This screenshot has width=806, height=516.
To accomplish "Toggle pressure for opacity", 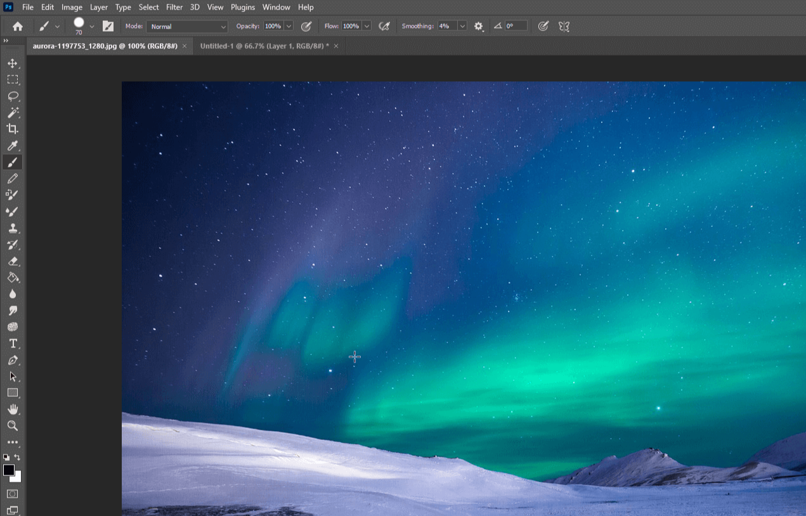I will 306,27.
